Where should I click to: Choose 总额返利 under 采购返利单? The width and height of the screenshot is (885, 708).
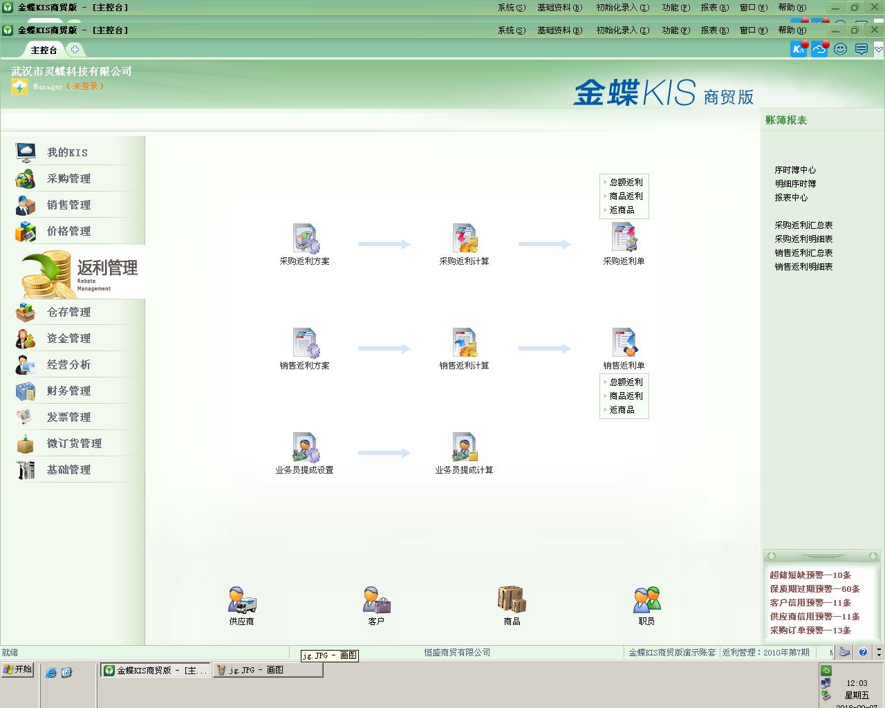pos(626,182)
